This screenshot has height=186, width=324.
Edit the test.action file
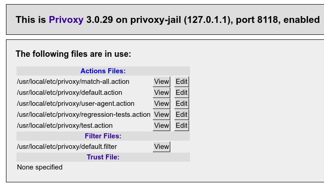[182, 126]
